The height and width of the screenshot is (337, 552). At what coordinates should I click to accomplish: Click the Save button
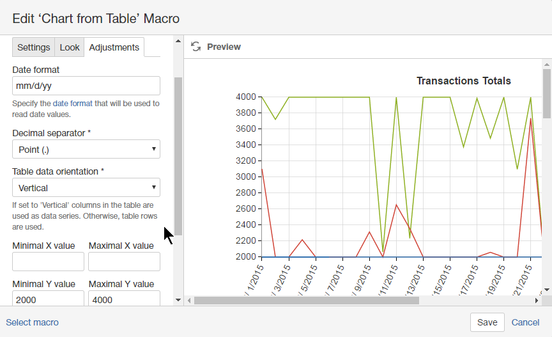click(x=487, y=322)
